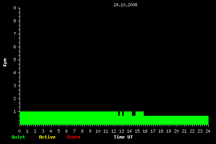Click hour 16 on time axis
Viewport: 216px width, 144px height.
click(145, 131)
